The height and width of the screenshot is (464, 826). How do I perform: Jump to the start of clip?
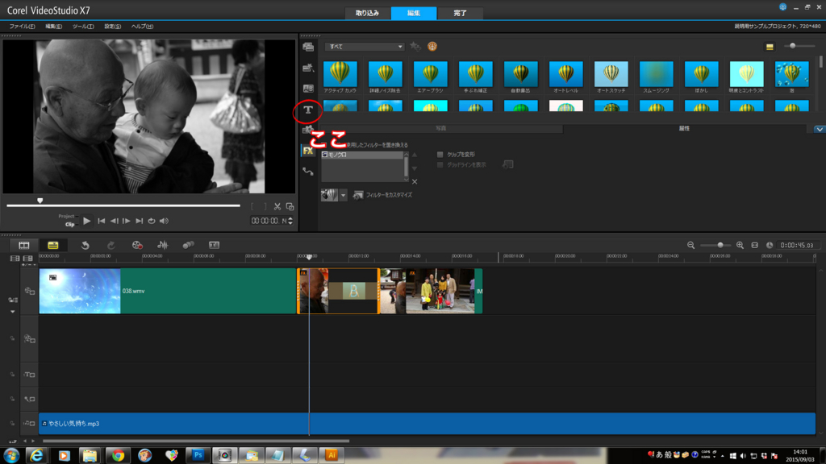pyautogui.click(x=101, y=221)
